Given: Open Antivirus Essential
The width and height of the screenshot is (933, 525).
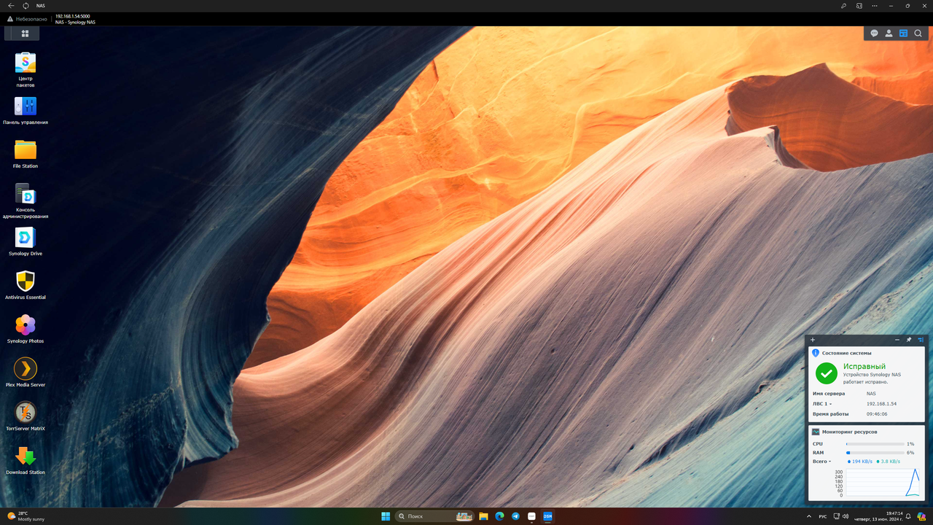Looking at the screenshot, I should [26, 285].
